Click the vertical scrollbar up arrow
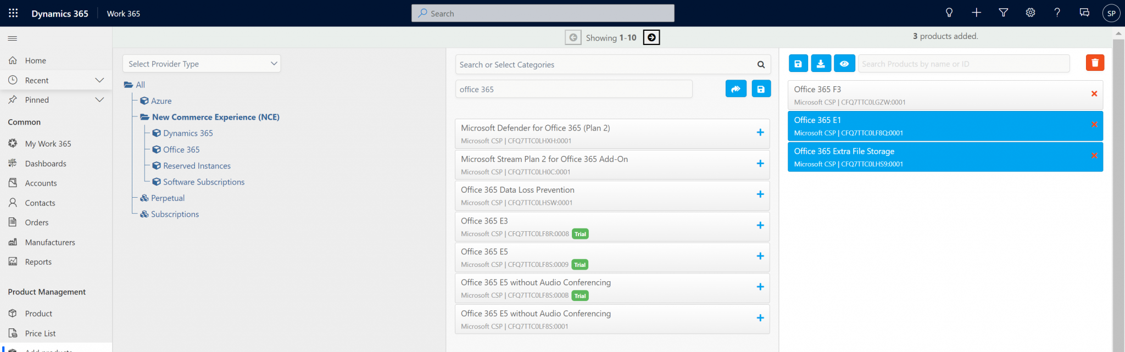The width and height of the screenshot is (1125, 352). [1118, 33]
